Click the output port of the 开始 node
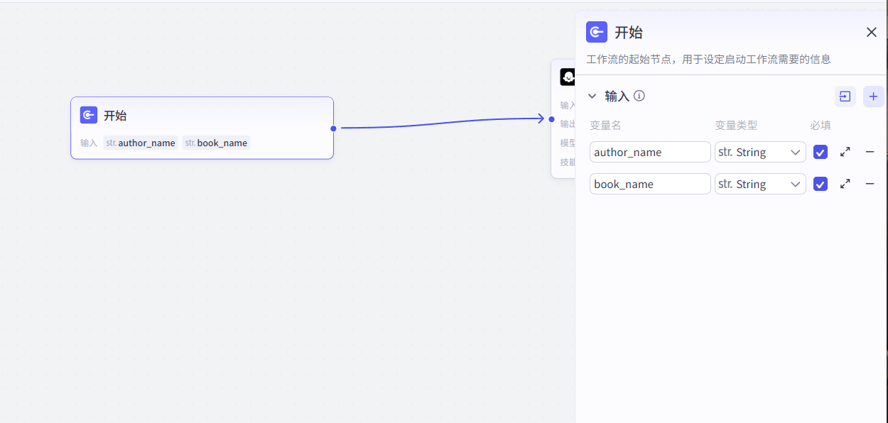Image resolution: width=888 pixels, height=423 pixels. pyautogui.click(x=333, y=128)
